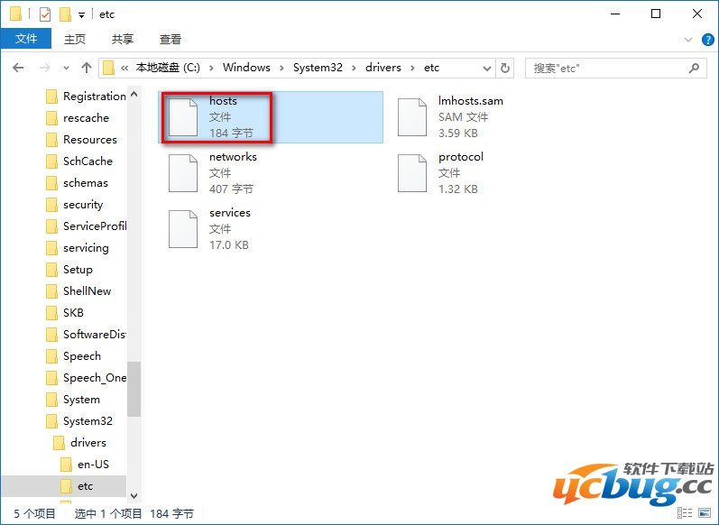
Task: Refresh the etc folder view
Action: (506, 68)
